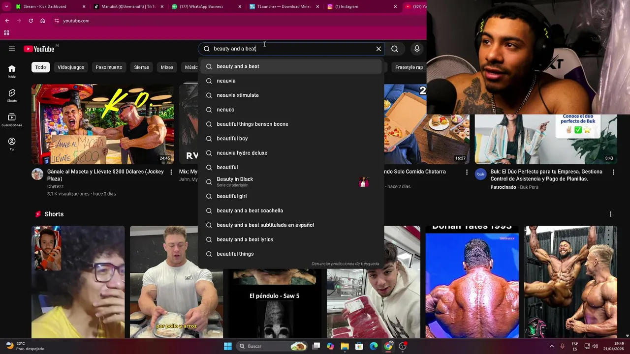Choose the 'Beauty in Black' series suggestion
The height and width of the screenshot is (354, 630).
click(x=291, y=181)
